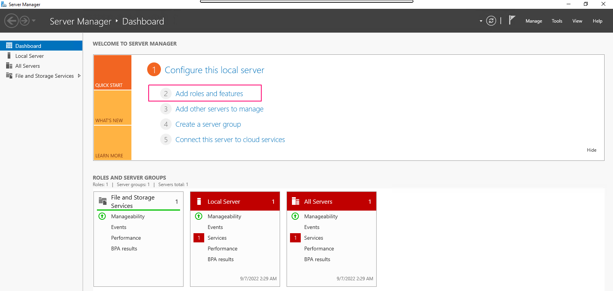Click the Refresh dashboard icon
Viewport: 613px width, 291px height.
(491, 21)
